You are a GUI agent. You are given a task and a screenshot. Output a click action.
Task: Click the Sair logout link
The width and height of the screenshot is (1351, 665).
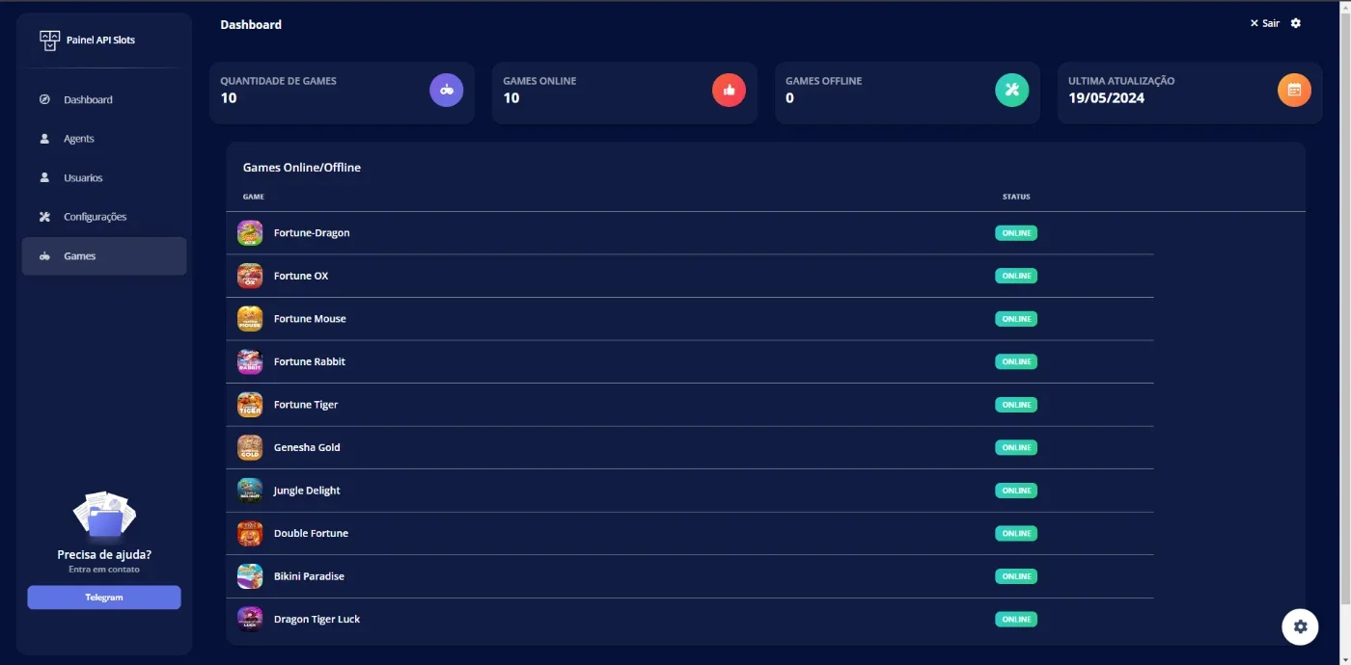click(1264, 23)
